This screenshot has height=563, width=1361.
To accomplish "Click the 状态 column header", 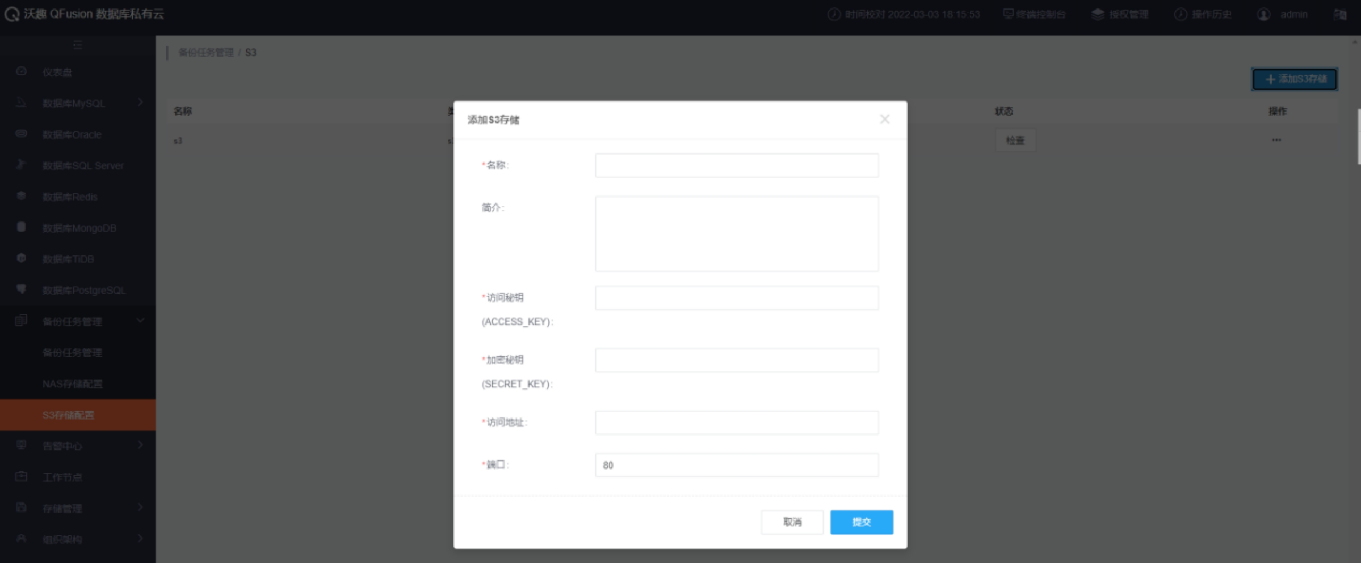I will pyautogui.click(x=1004, y=111).
